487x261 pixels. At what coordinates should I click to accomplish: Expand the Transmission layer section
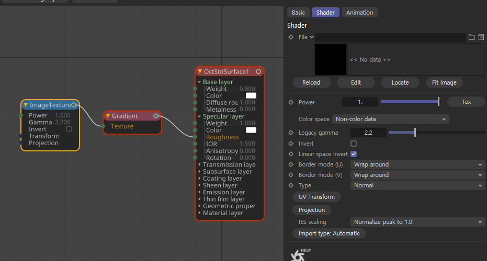[x=199, y=164]
